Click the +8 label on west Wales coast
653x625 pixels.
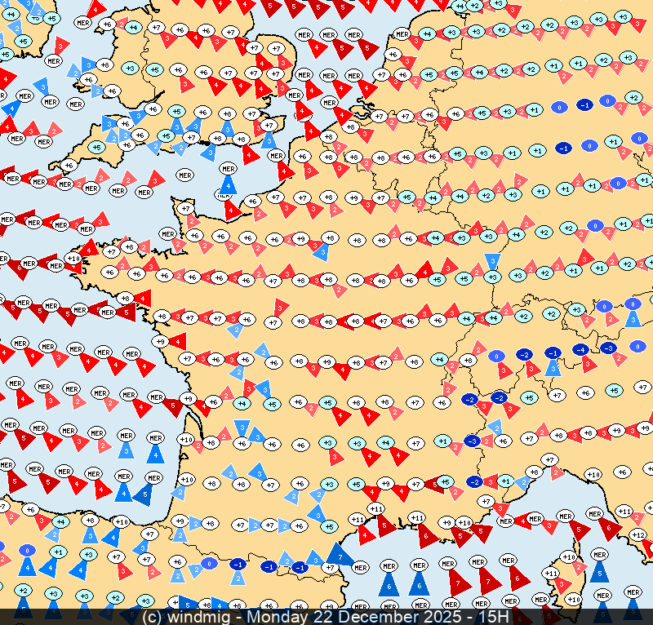click(x=104, y=64)
